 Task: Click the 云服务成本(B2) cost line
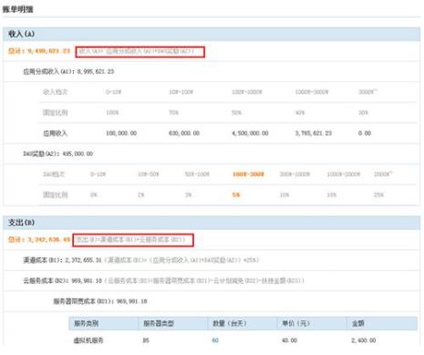163,280
